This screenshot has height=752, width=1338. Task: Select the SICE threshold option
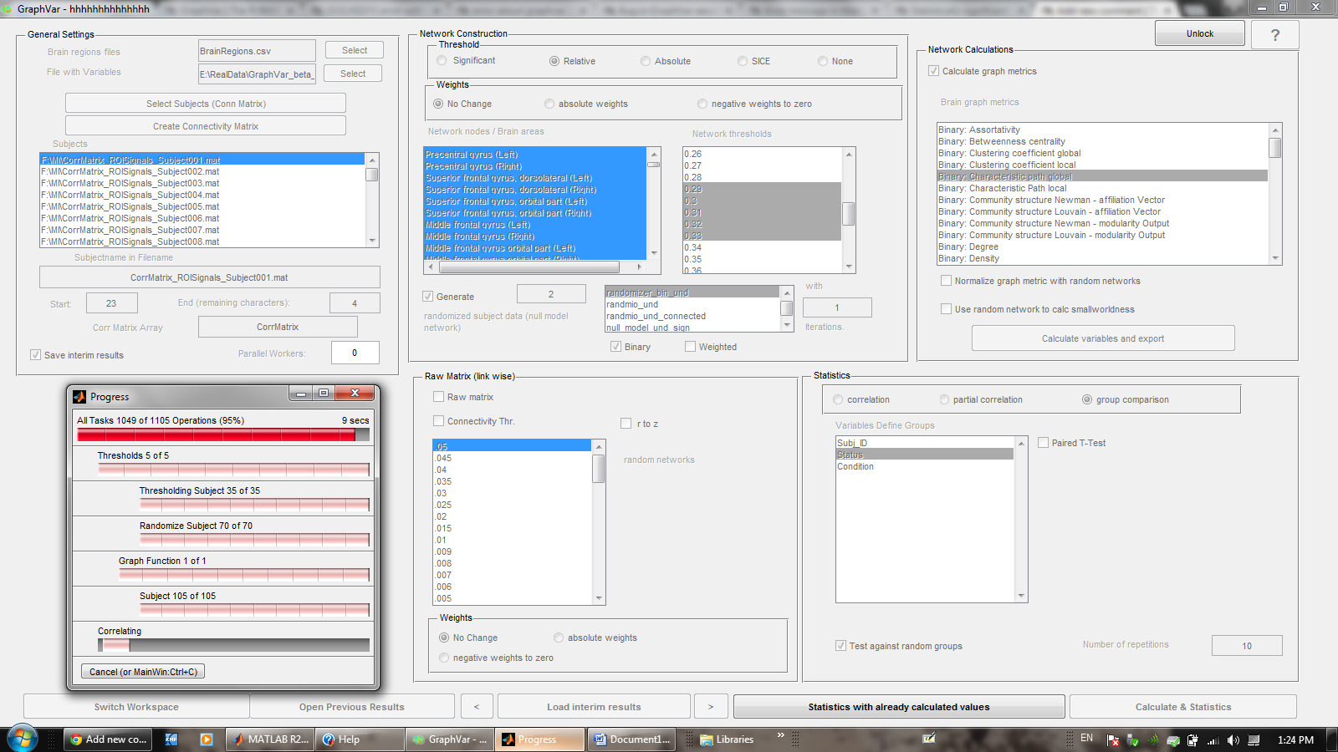[x=743, y=61]
